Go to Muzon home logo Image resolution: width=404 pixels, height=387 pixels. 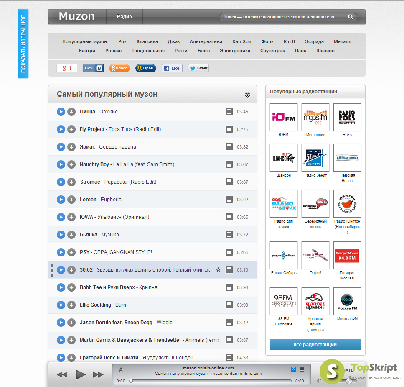click(77, 16)
